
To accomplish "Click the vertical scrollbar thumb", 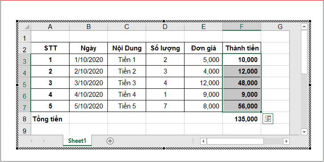I will [304, 52].
